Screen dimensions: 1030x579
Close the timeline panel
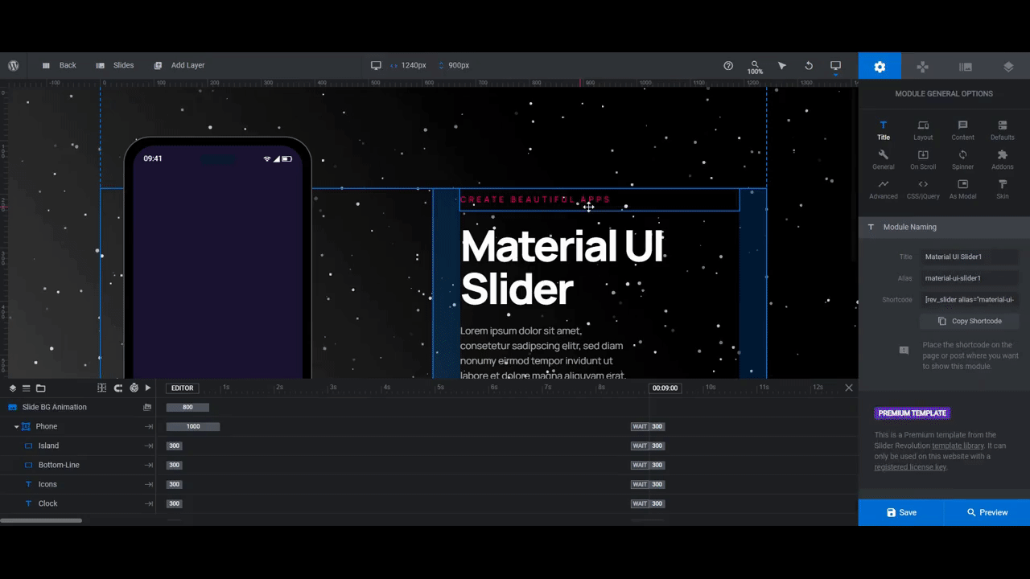click(x=849, y=388)
